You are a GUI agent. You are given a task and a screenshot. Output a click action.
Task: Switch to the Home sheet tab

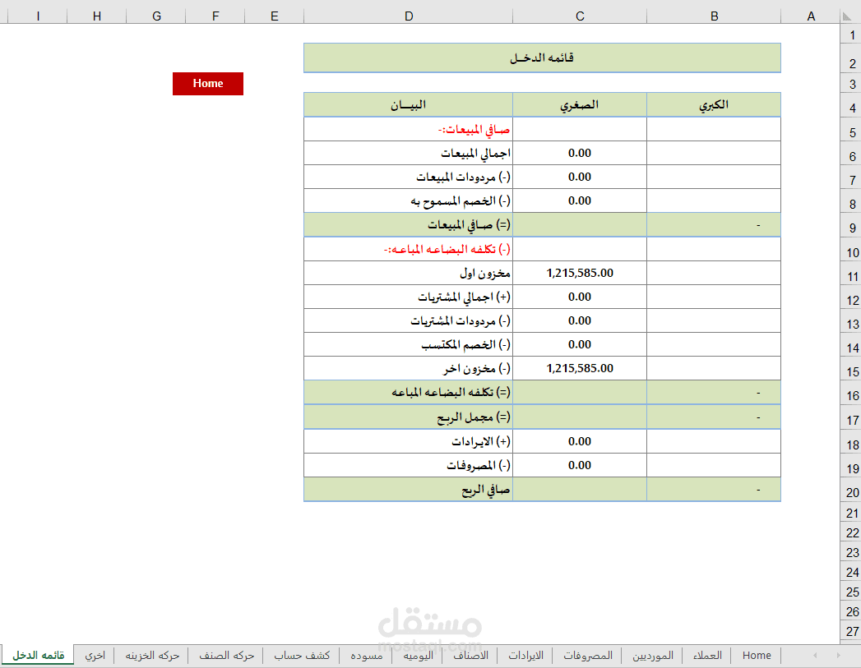coord(757,656)
